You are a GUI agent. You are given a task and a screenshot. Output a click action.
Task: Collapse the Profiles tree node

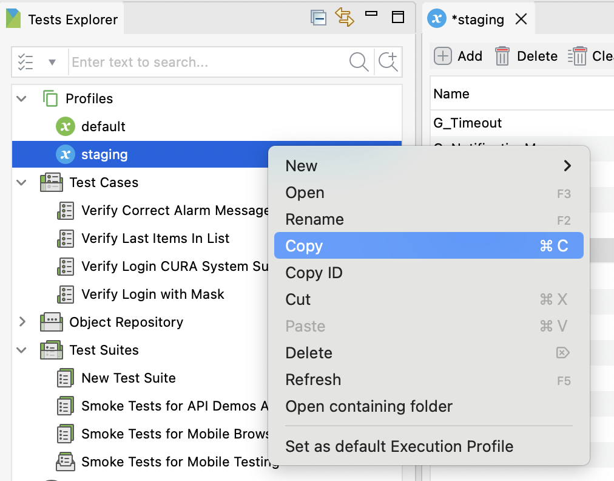(21, 98)
